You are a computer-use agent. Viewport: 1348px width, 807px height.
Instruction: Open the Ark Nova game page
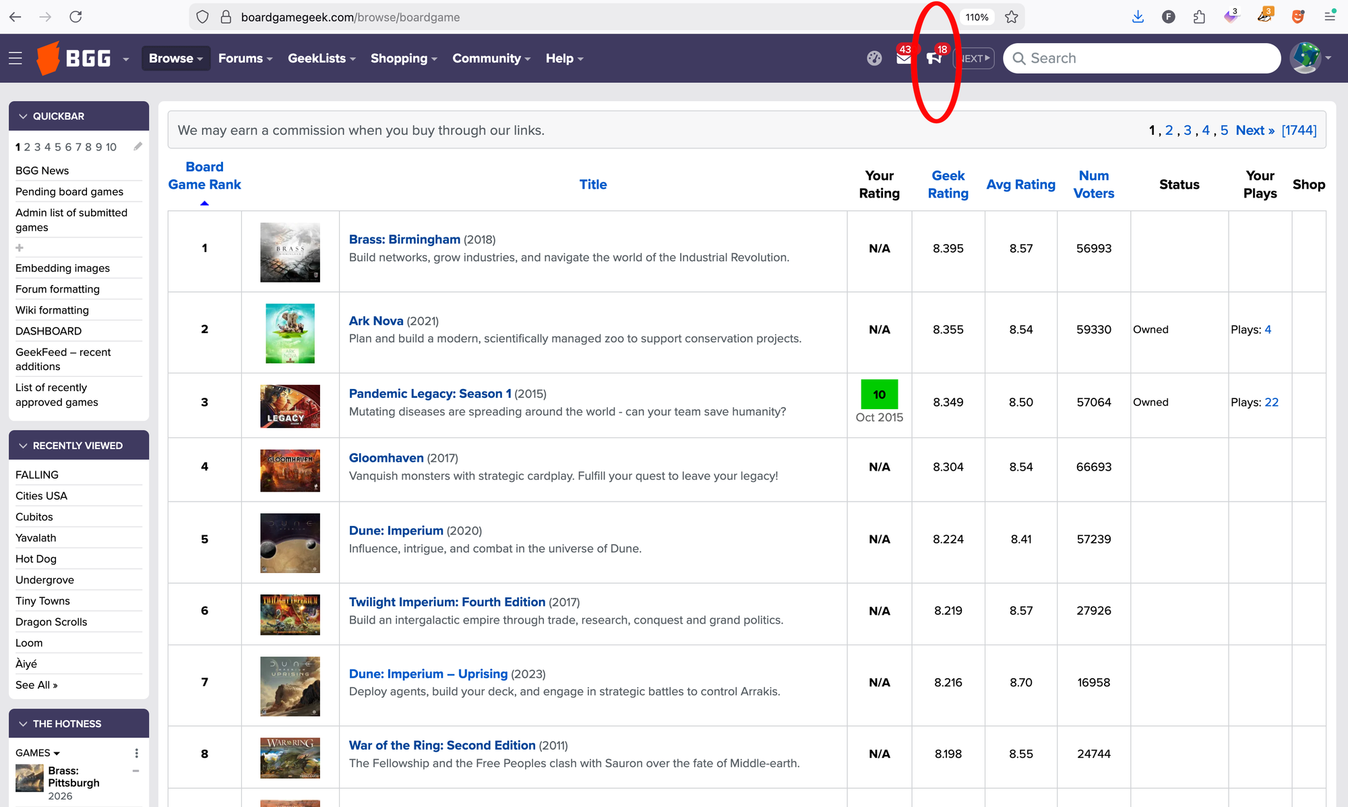point(375,321)
